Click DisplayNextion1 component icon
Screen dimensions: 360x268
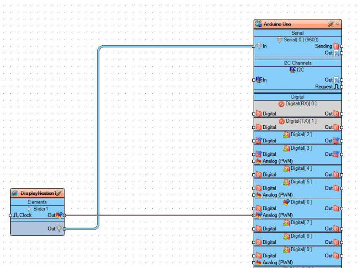(x=15, y=193)
